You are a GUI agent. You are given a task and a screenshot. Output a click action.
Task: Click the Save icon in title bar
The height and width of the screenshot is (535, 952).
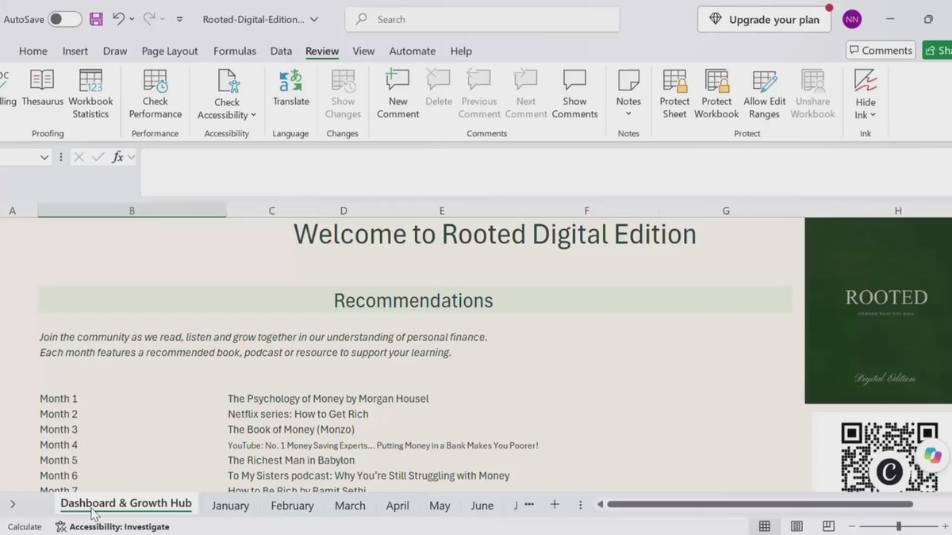(x=96, y=19)
